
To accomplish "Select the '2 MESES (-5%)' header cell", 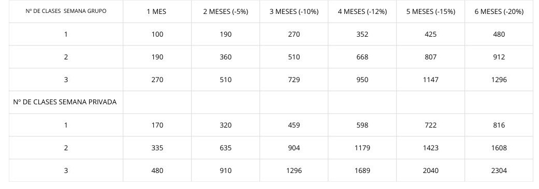I will click(226, 12).
